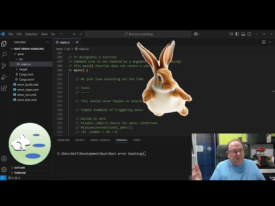Toggle the Secondary Side Bar
The height and width of the screenshot is (206, 275).
(249, 34)
